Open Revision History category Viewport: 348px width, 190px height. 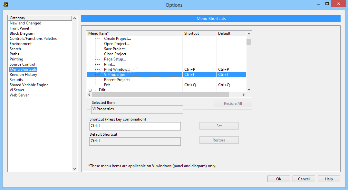point(23,74)
